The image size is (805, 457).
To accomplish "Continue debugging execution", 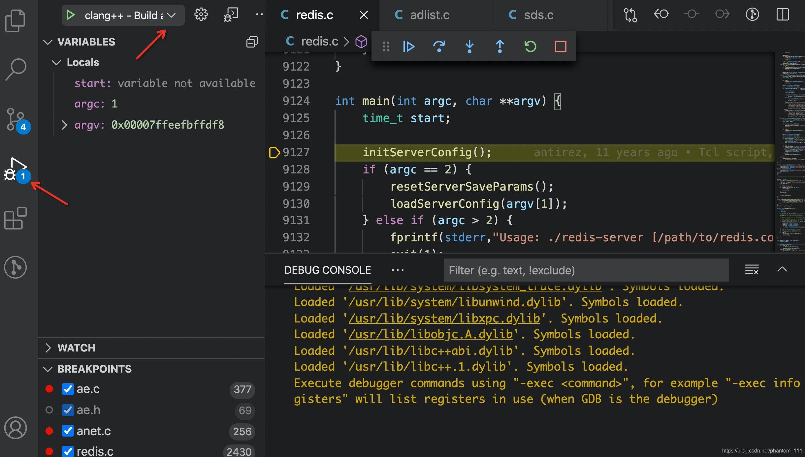I will (409, 46).
